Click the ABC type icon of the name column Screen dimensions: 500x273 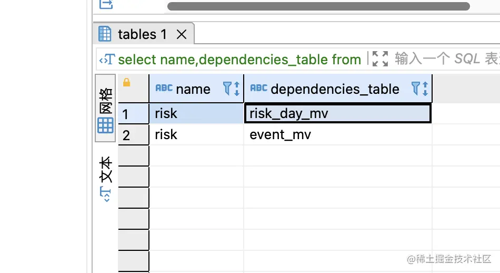164,89
